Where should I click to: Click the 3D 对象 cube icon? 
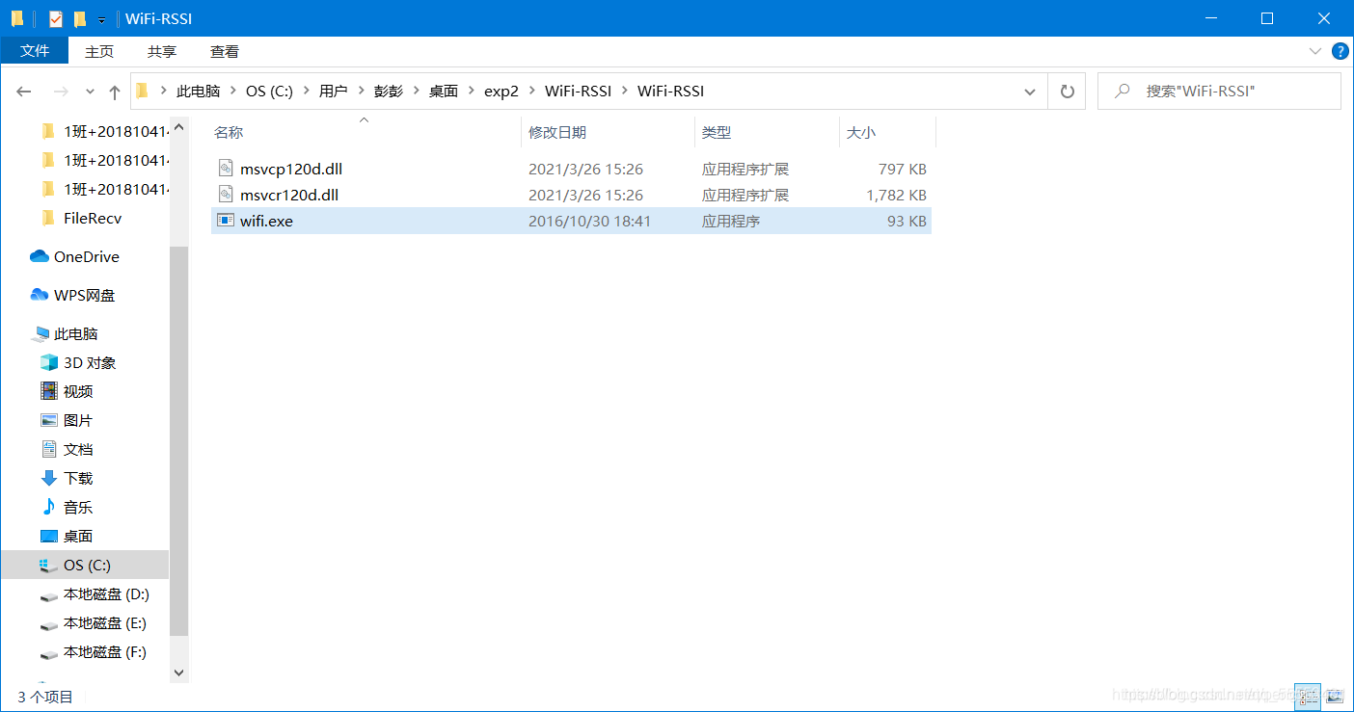tap(49, 362)
